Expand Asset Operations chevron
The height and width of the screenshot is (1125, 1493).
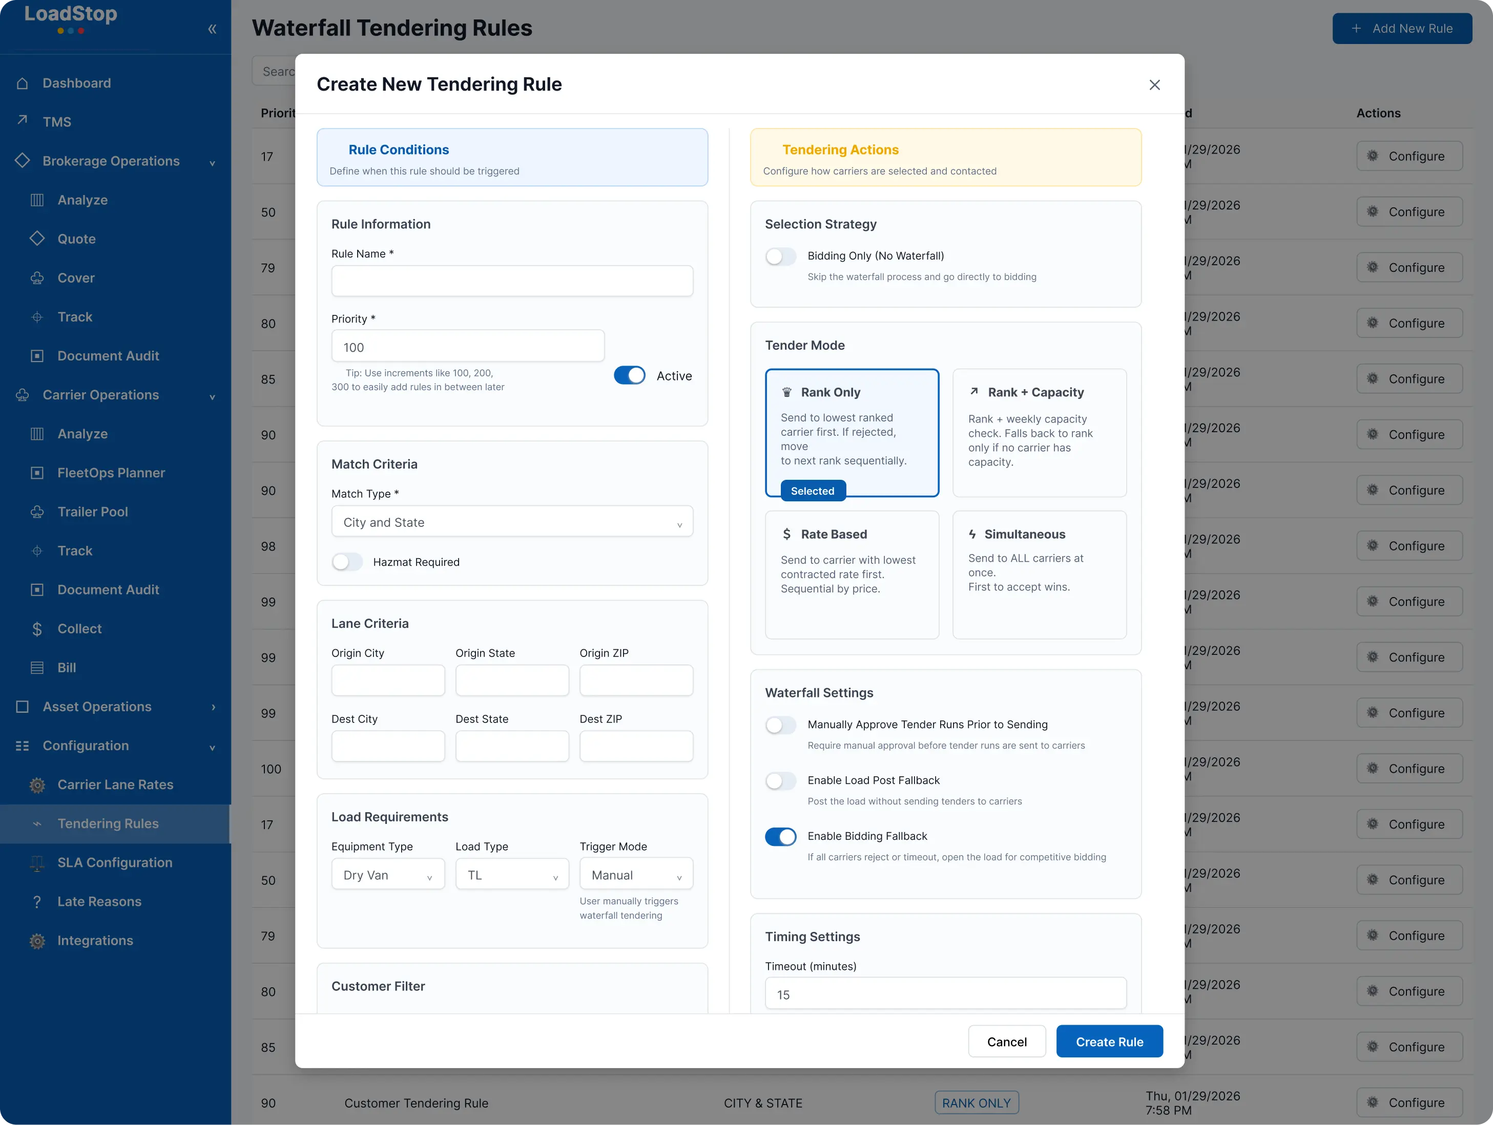tap(213, 707)
